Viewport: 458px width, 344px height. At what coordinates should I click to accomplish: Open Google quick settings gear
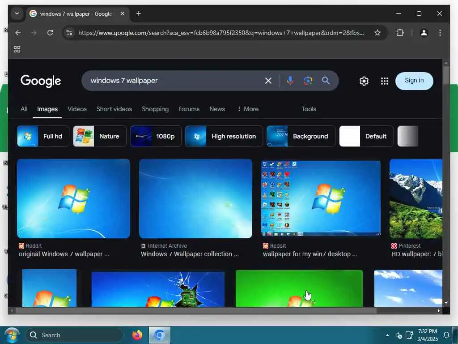point(364,81)
